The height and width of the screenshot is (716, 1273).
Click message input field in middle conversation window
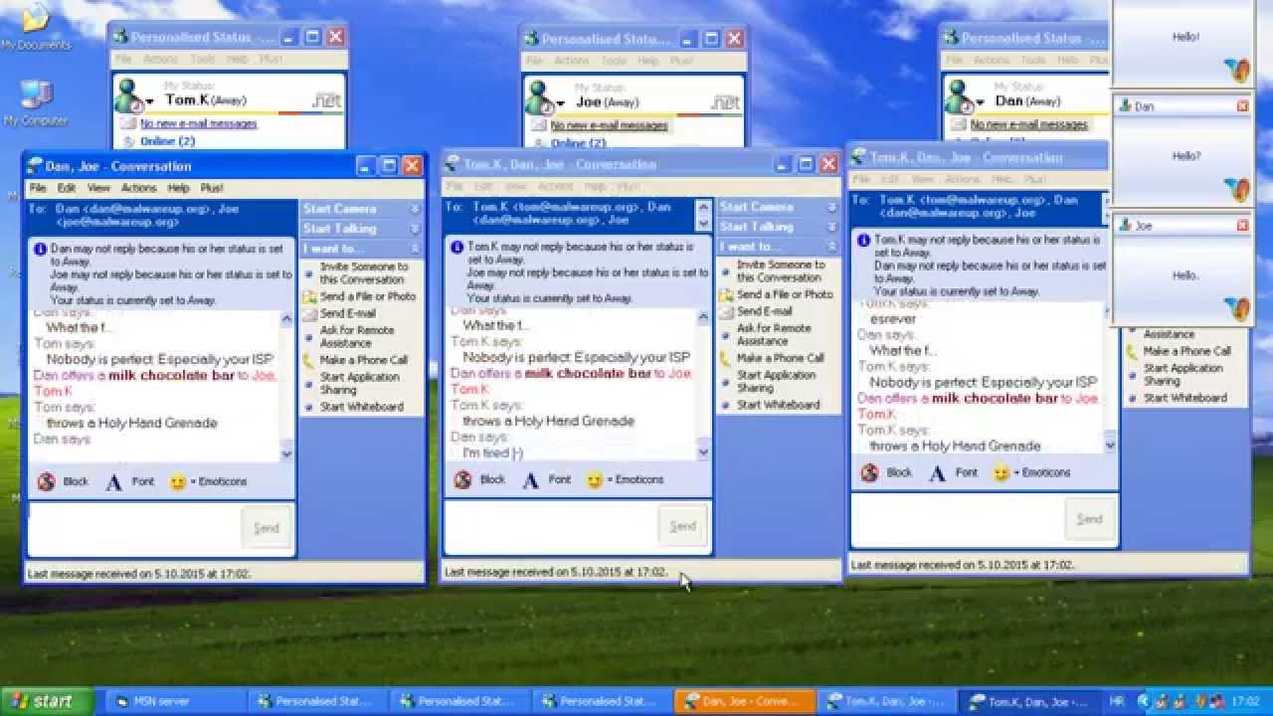(550, 526)
